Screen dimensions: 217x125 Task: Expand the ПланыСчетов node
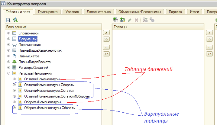[x=8, y=56]
